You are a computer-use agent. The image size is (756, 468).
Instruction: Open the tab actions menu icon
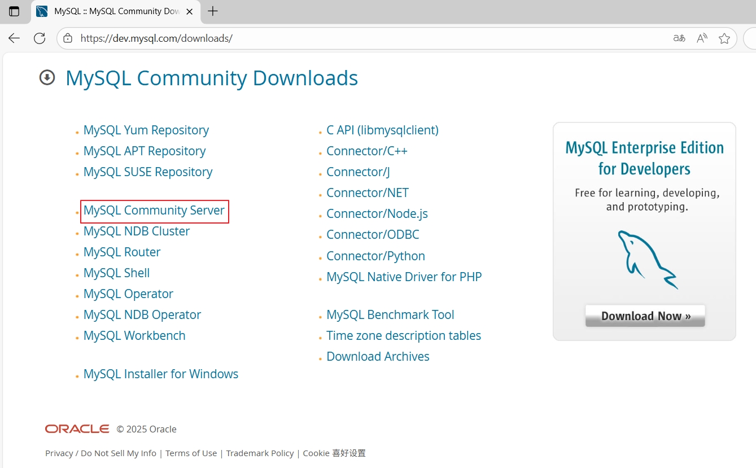click(x=15, y=11)
